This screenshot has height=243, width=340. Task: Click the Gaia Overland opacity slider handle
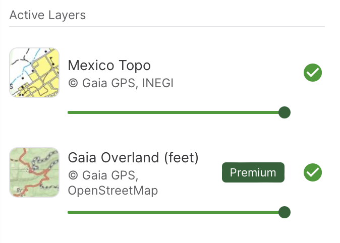[x=285, y=212]
